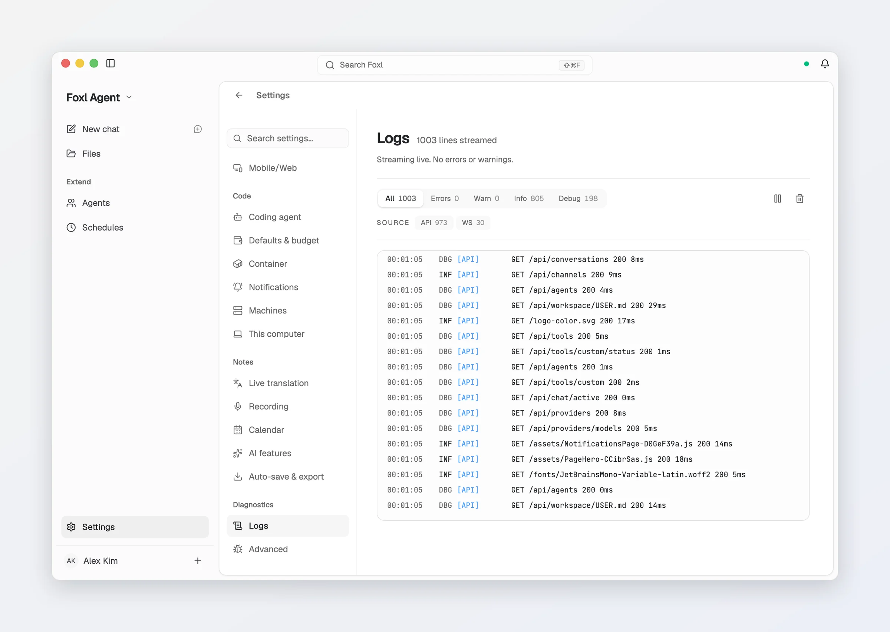Open Mobile/Web settings
Screen dimensions: 890x632
[x=287, y=168]
